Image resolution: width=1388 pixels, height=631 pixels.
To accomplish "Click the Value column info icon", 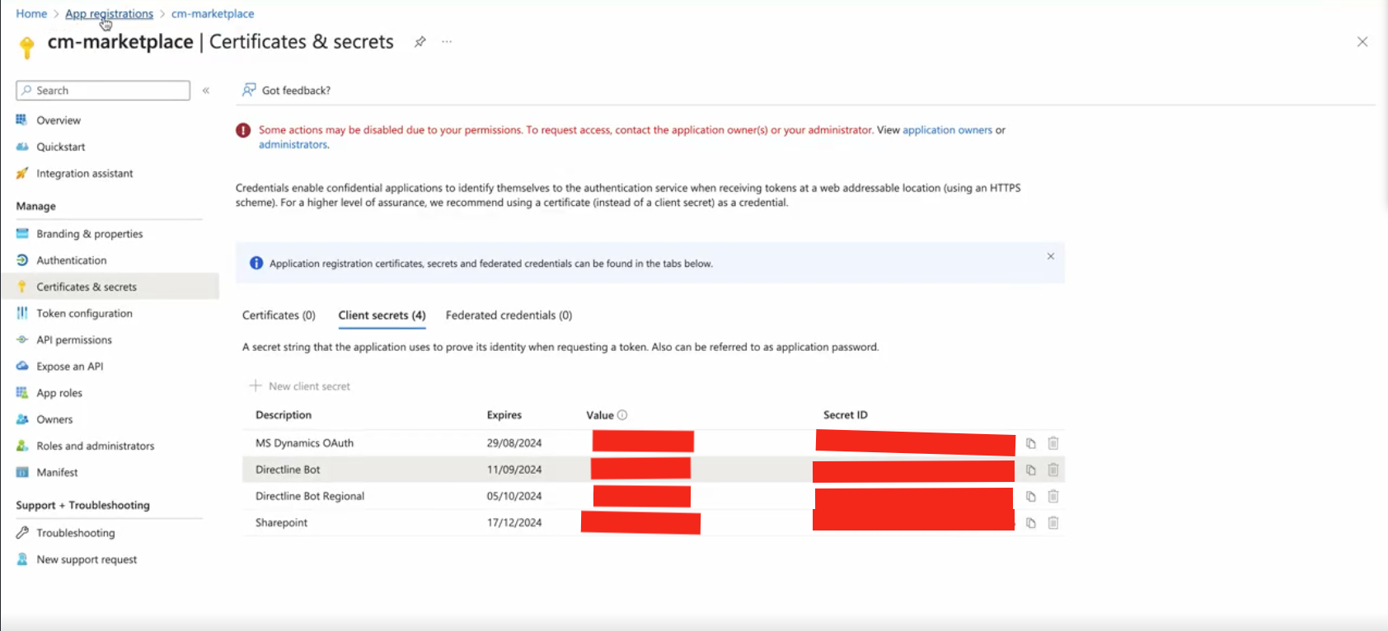I will click(x=622, y=415).
